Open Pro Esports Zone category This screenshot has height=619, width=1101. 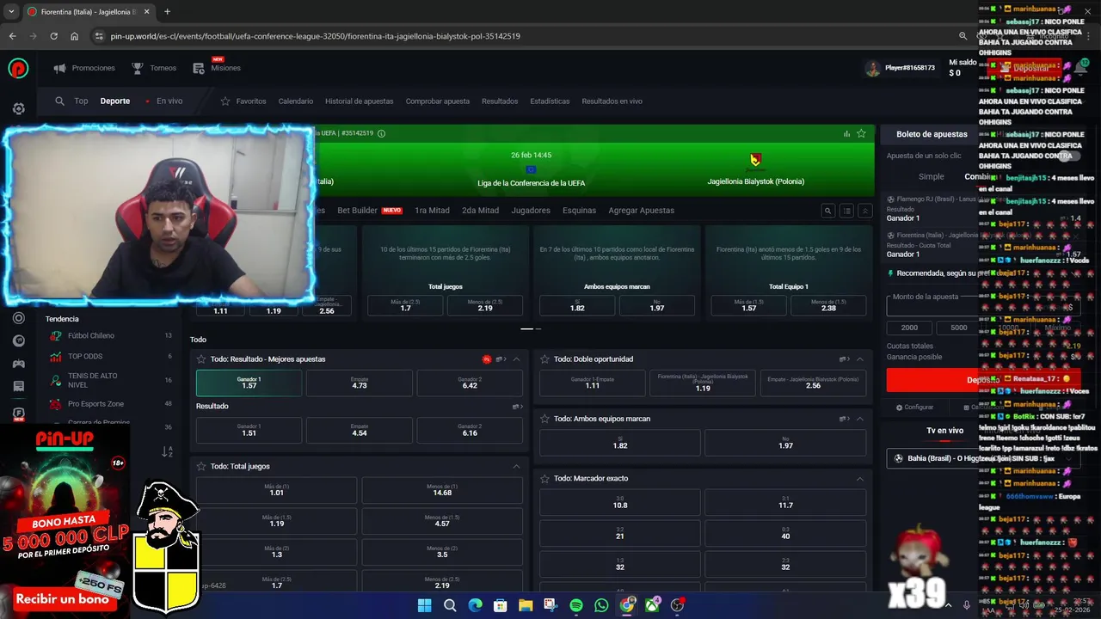pyautogui.click(x=110, y=404)
